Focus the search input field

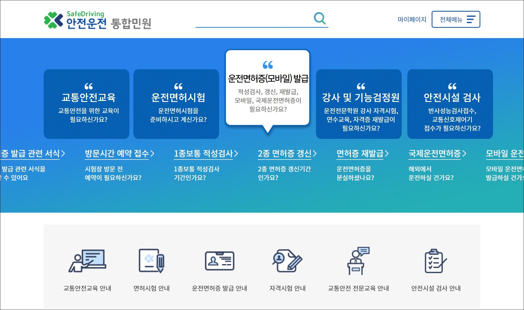point(254,19)
